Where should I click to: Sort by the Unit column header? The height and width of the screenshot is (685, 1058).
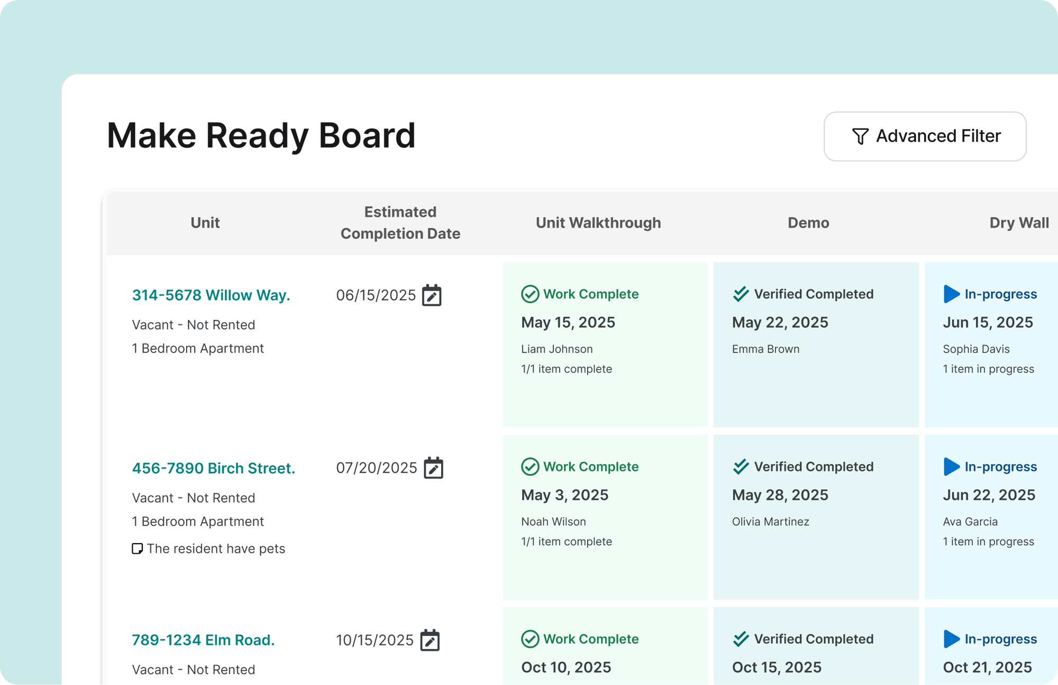(205, 223)
